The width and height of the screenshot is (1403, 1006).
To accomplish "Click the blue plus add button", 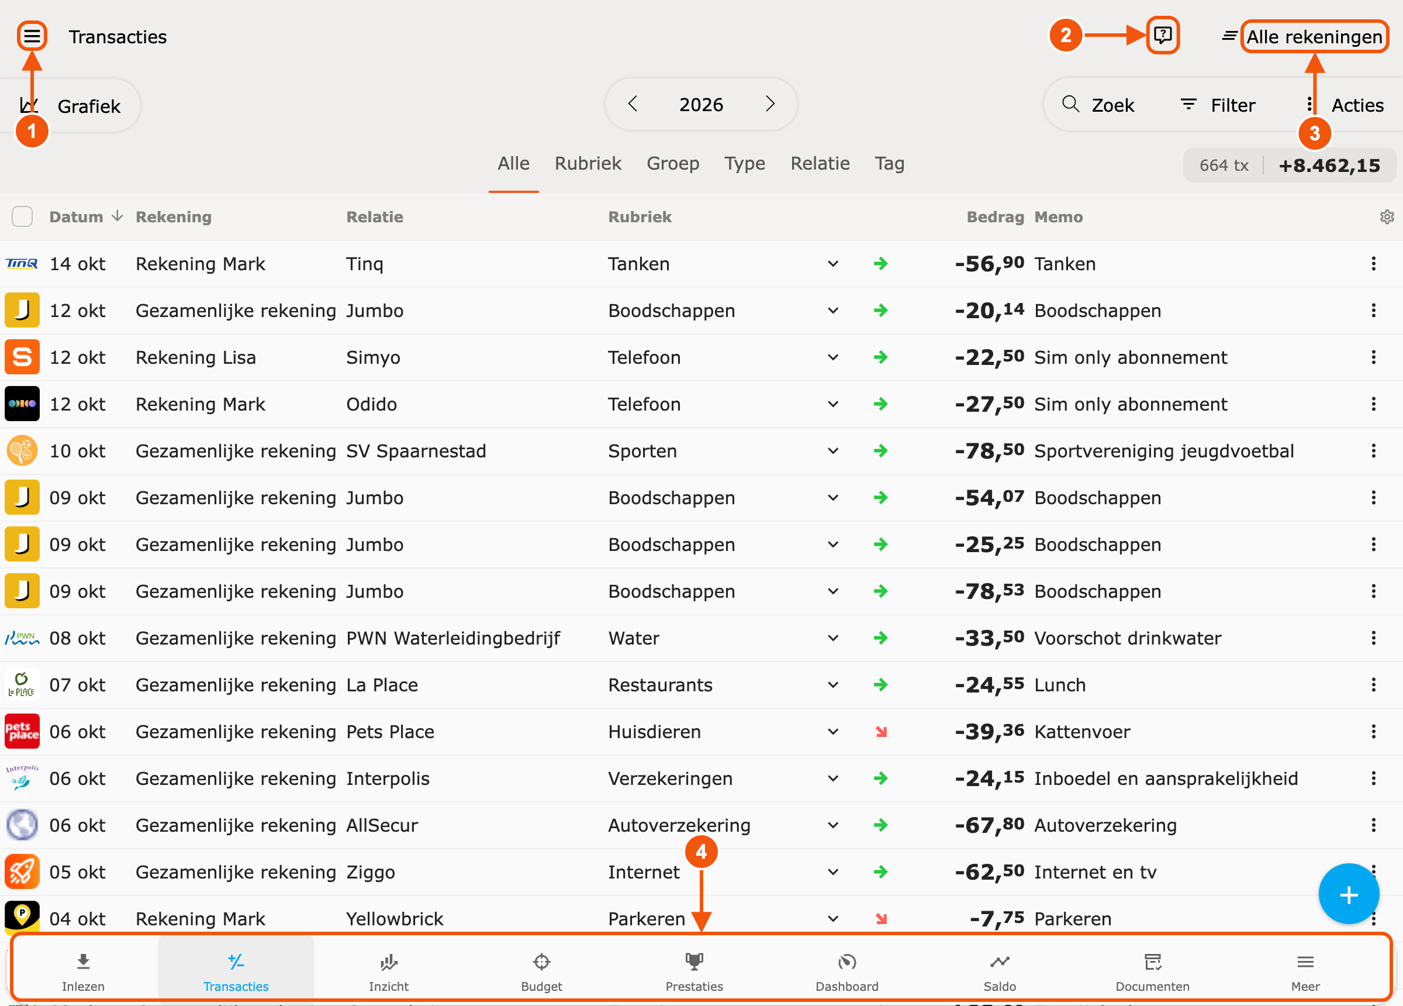I will click(1349, 894).
